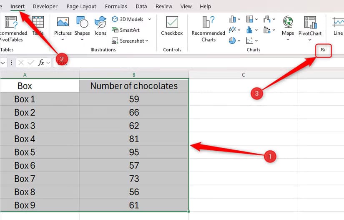344x220 pixels.
Task: Expand the scatter chart dropdown arrow
Action: pyautogui.click(x=256, y=40)
